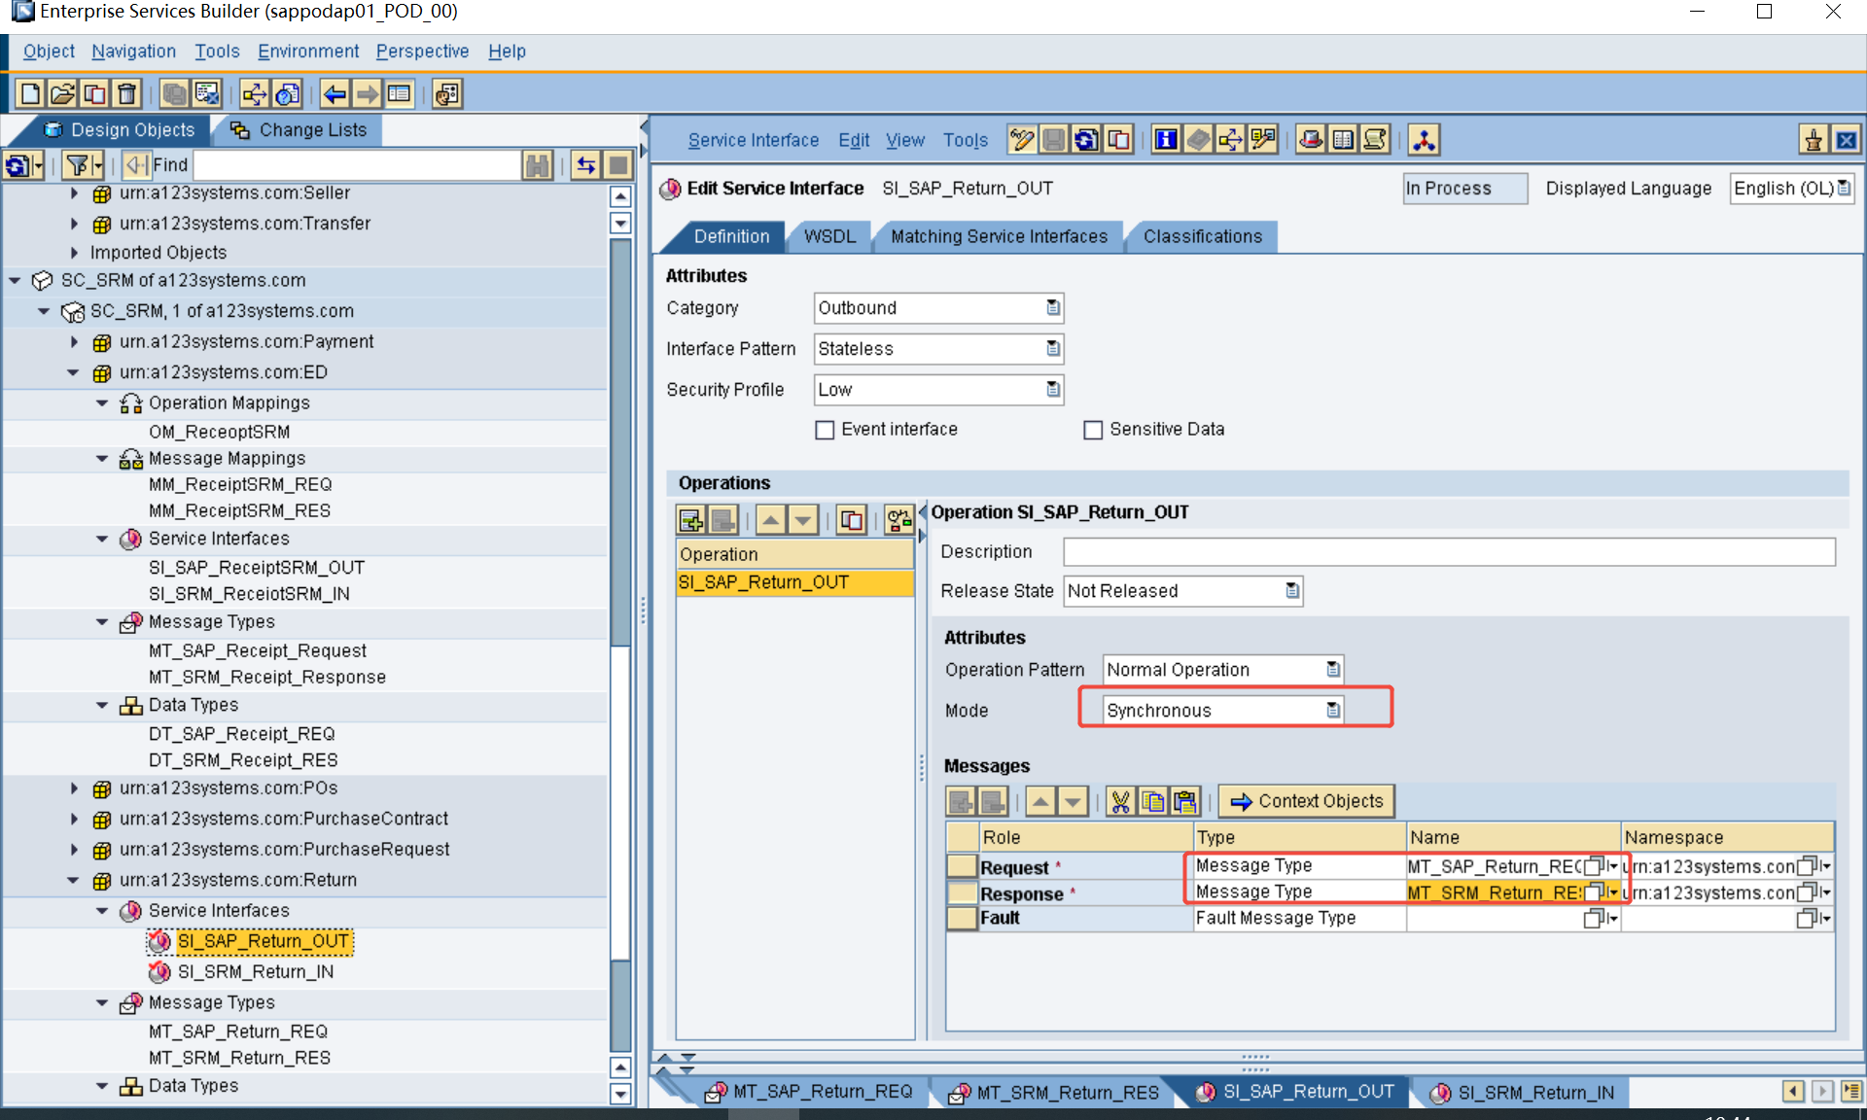Open the Displayed Language dropdown

click(x=1844, y=189)
